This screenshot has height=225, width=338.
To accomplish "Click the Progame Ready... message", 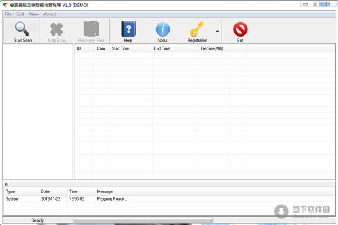I will click(112, 199).
